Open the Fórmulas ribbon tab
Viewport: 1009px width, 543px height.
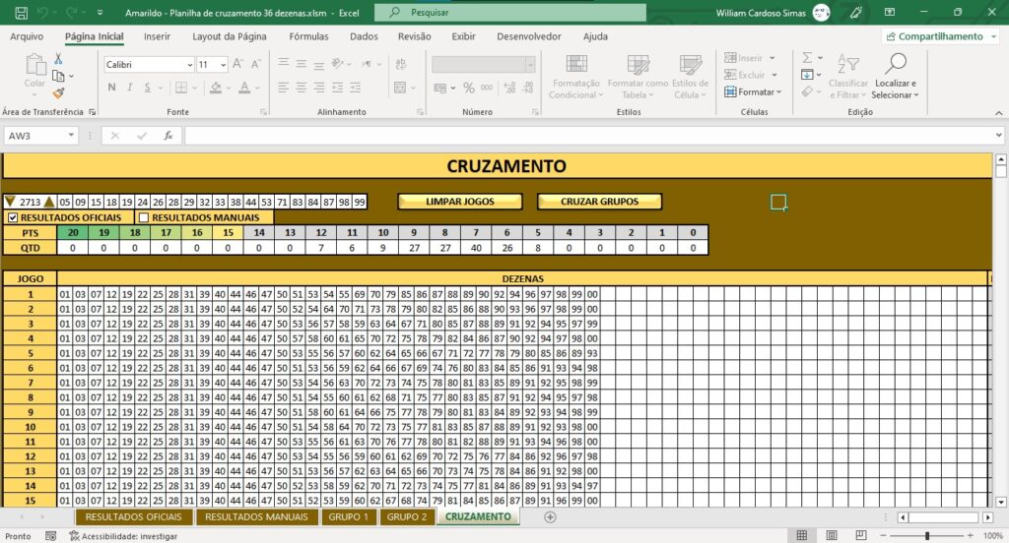tap(308, 36)
